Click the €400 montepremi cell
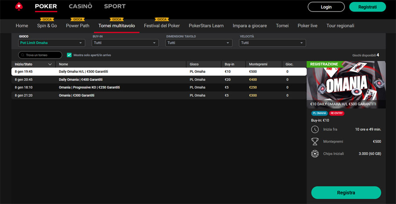 pyautogui.click(x=253, y=80)
